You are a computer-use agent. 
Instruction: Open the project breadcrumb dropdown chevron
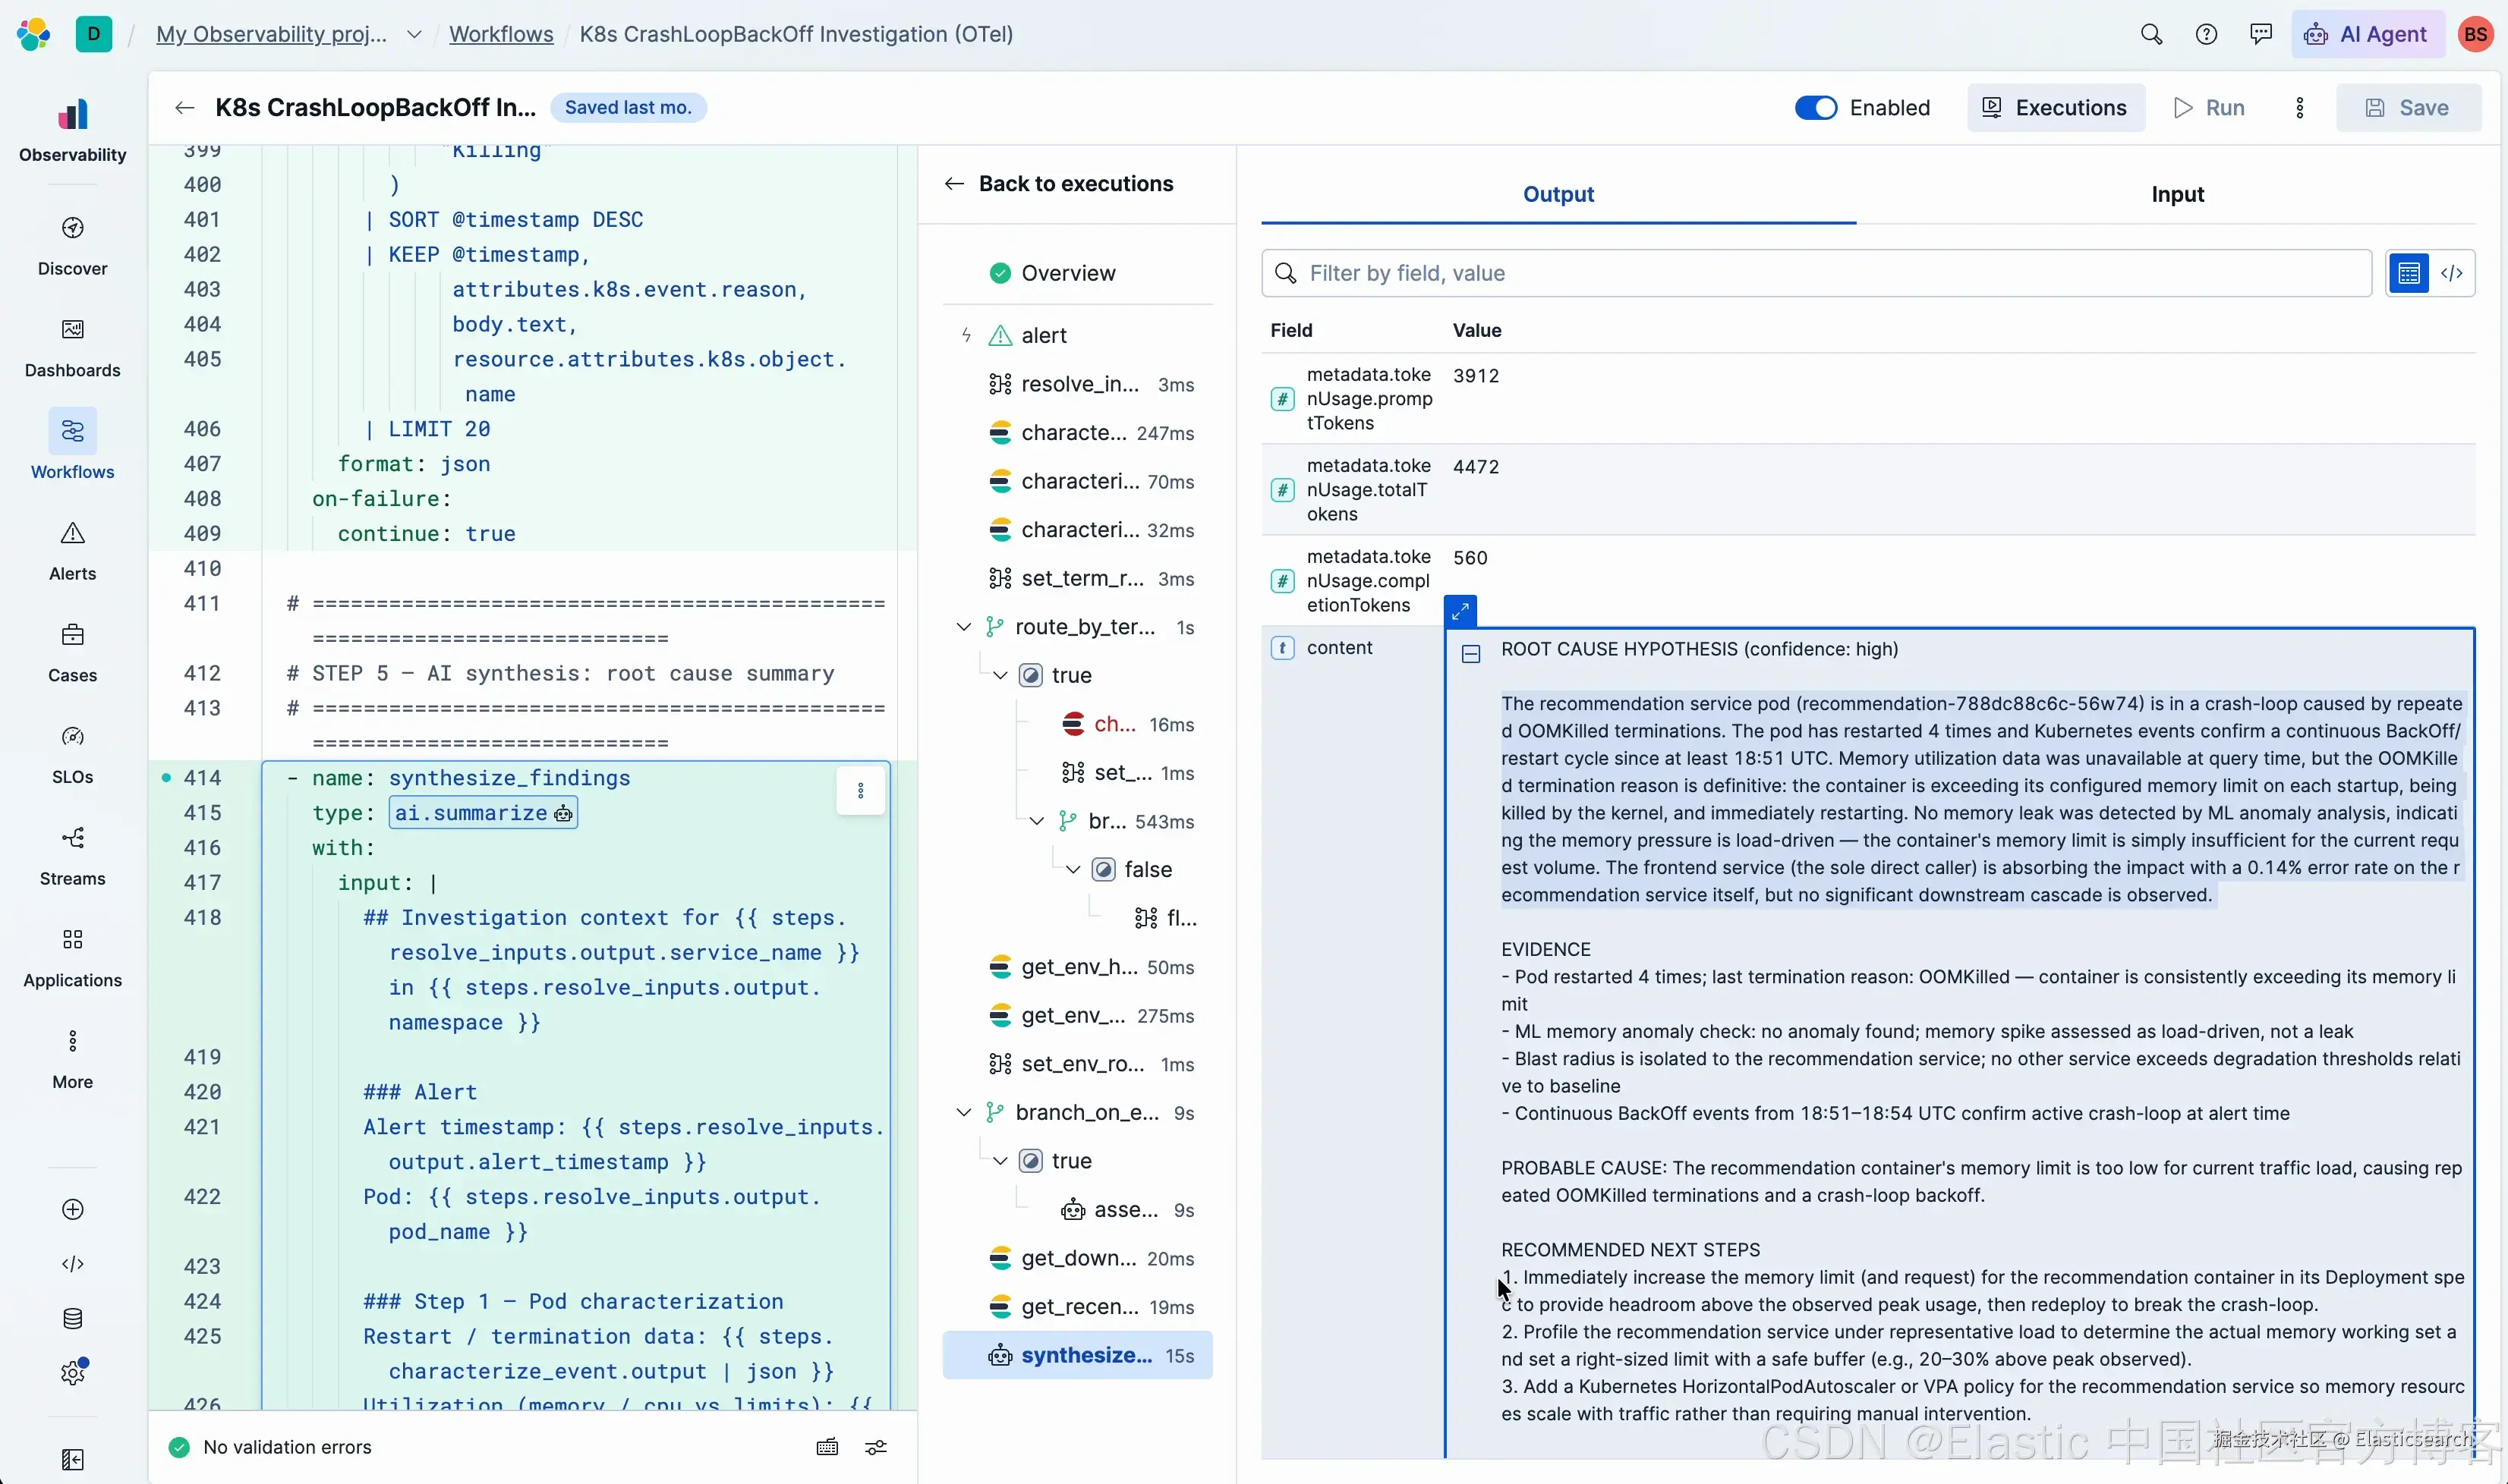point(413,34)
